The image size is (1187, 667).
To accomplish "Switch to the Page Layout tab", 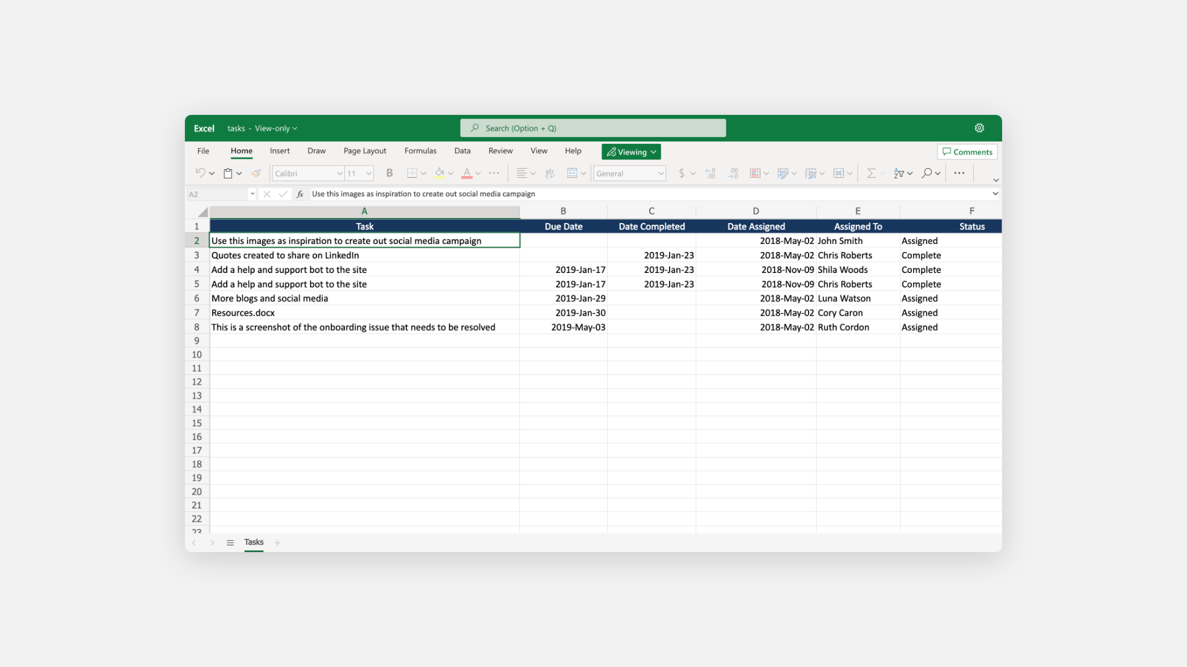I will [365, 151].
